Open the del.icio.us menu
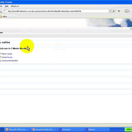132x132 pixels. [x=15, y=6]
